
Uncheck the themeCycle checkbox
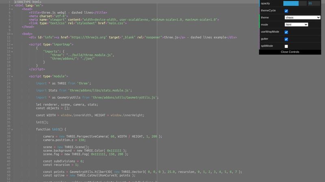[x=286, y=11]
